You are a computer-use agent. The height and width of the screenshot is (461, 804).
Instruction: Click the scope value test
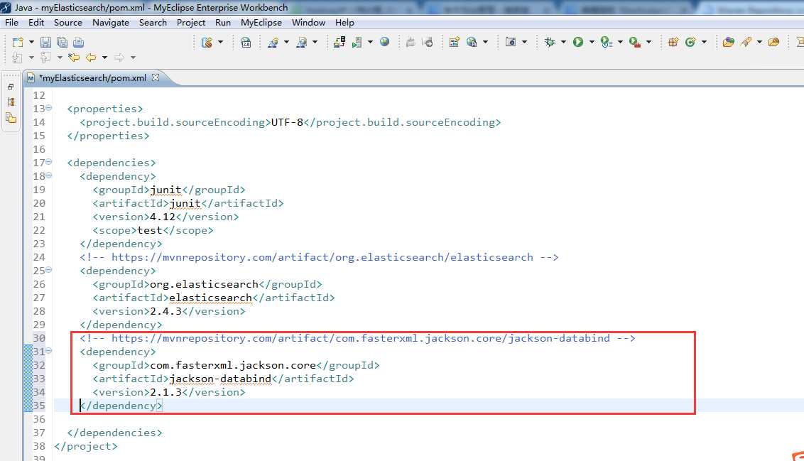click(150, 230)
